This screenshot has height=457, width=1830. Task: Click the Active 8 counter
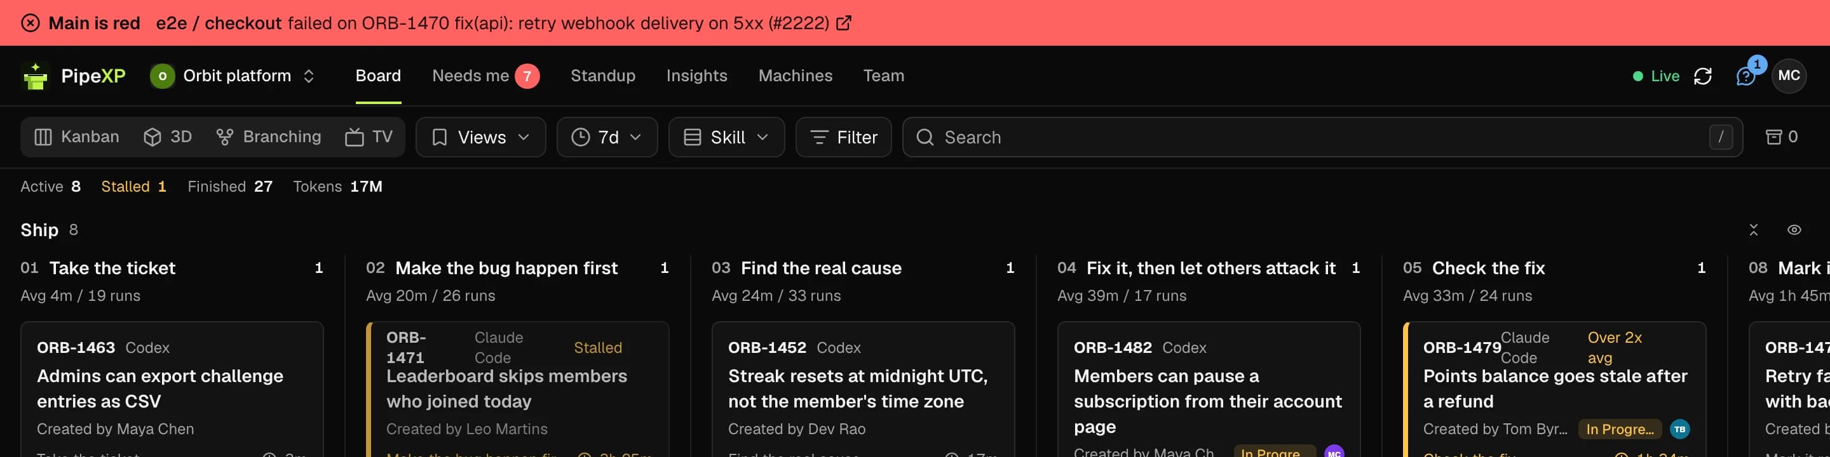tap(50, 187)
